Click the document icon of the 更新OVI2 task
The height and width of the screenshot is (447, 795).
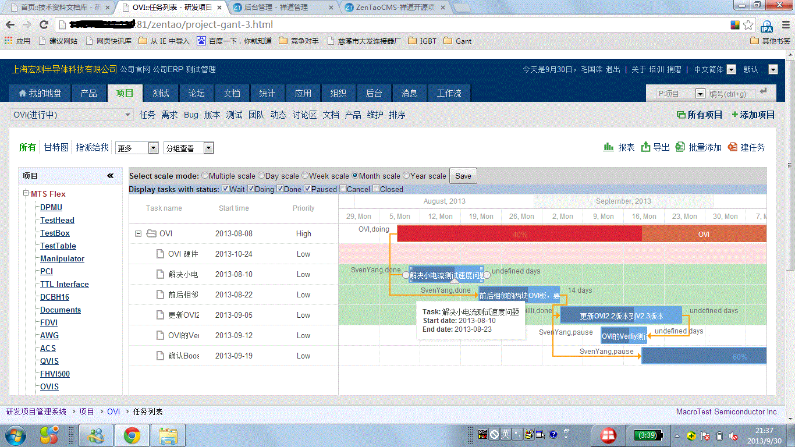[x=161, y=315]
